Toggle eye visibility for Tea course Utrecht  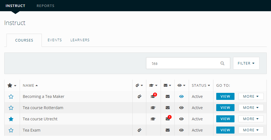(x=181, y=119)
